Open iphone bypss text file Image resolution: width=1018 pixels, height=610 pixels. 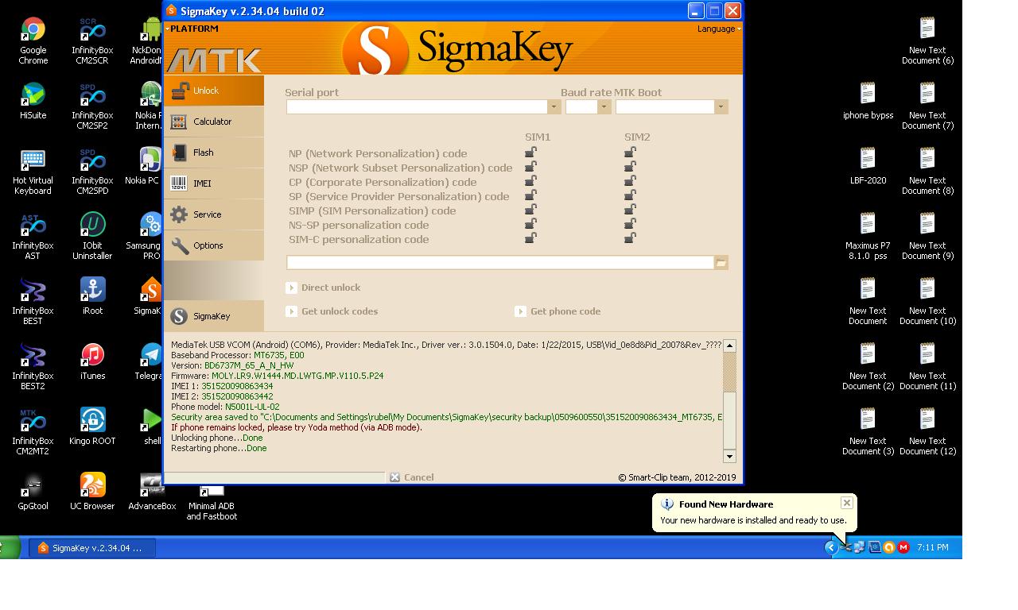(x=868, y=101)
